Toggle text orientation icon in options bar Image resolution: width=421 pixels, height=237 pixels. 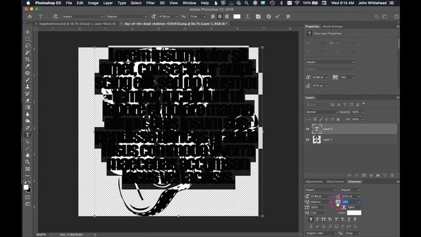point(55,16)
